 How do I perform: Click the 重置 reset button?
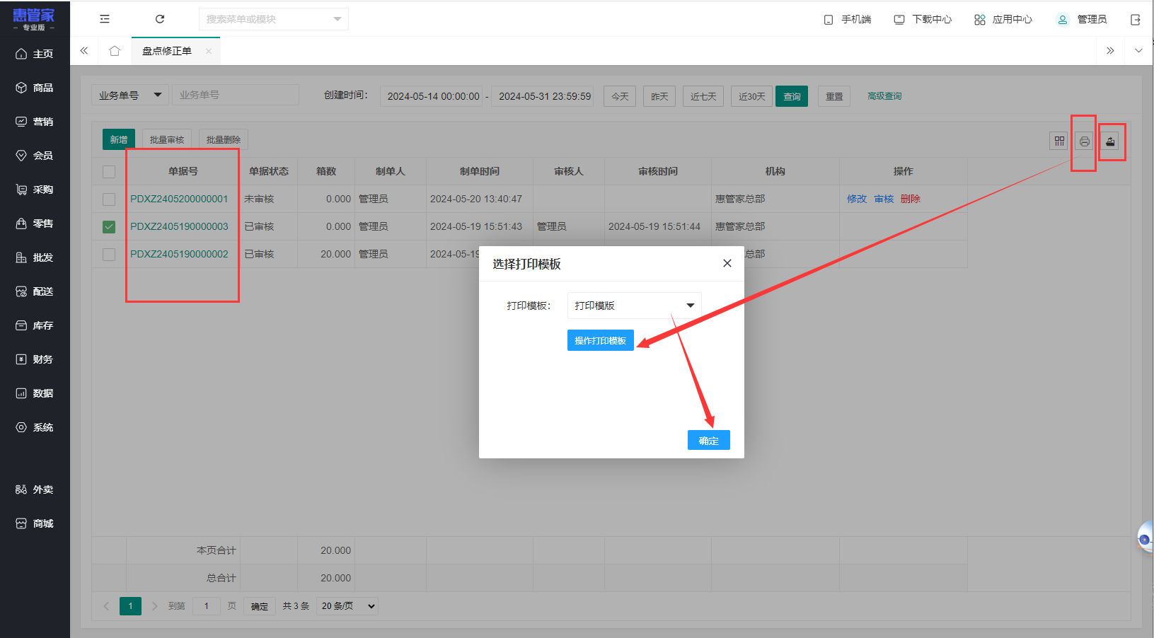[x=834, y=96]
